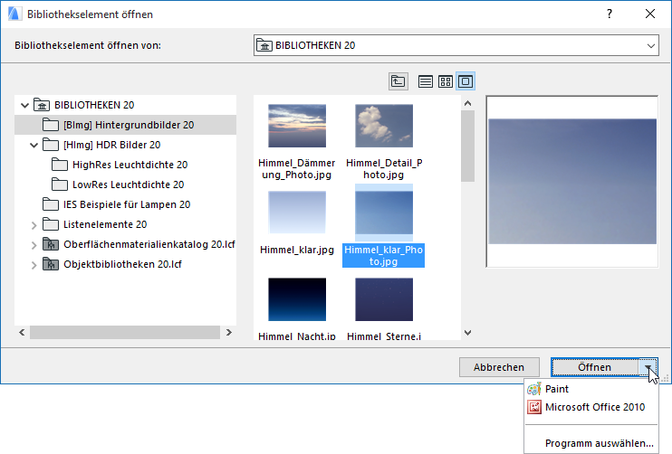Select Programm auswählen... menu entry
This screenshot has height=454, width=672.
(591, 443)
